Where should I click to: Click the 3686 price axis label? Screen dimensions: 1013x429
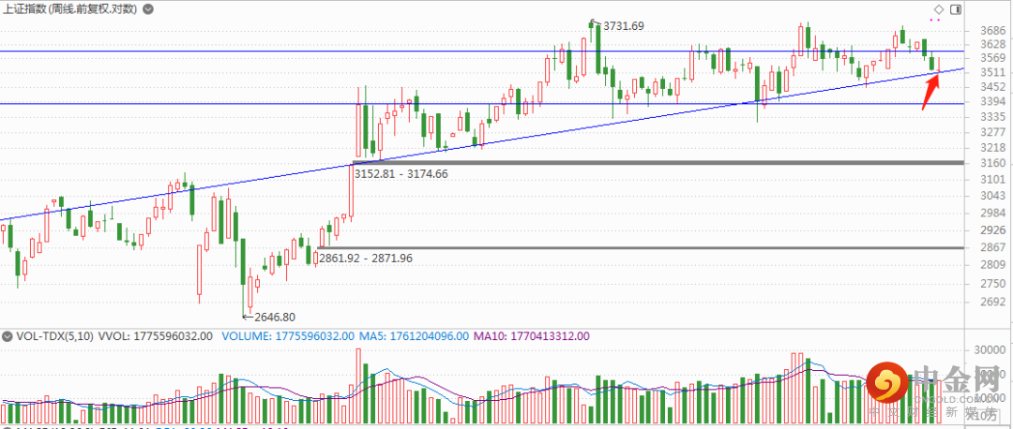coord(991,30)
